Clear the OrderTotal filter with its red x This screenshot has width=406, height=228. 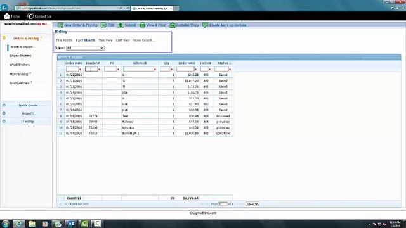195,70
